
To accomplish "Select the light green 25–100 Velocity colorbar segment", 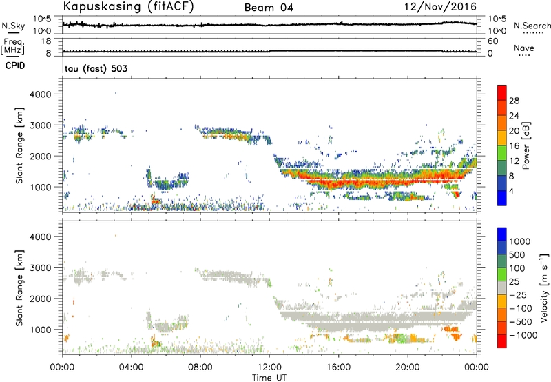I will 502,274.
